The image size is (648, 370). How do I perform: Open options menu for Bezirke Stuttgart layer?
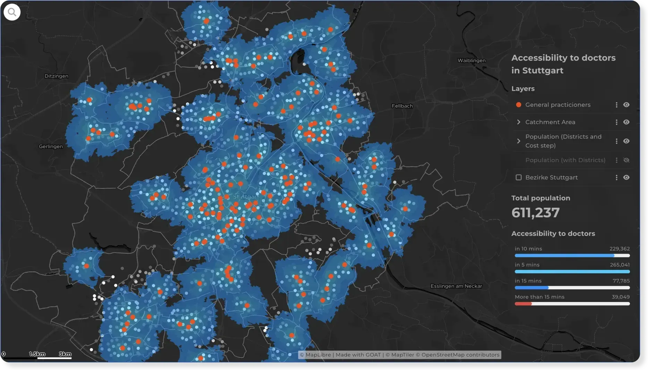[x=616, y=177]
